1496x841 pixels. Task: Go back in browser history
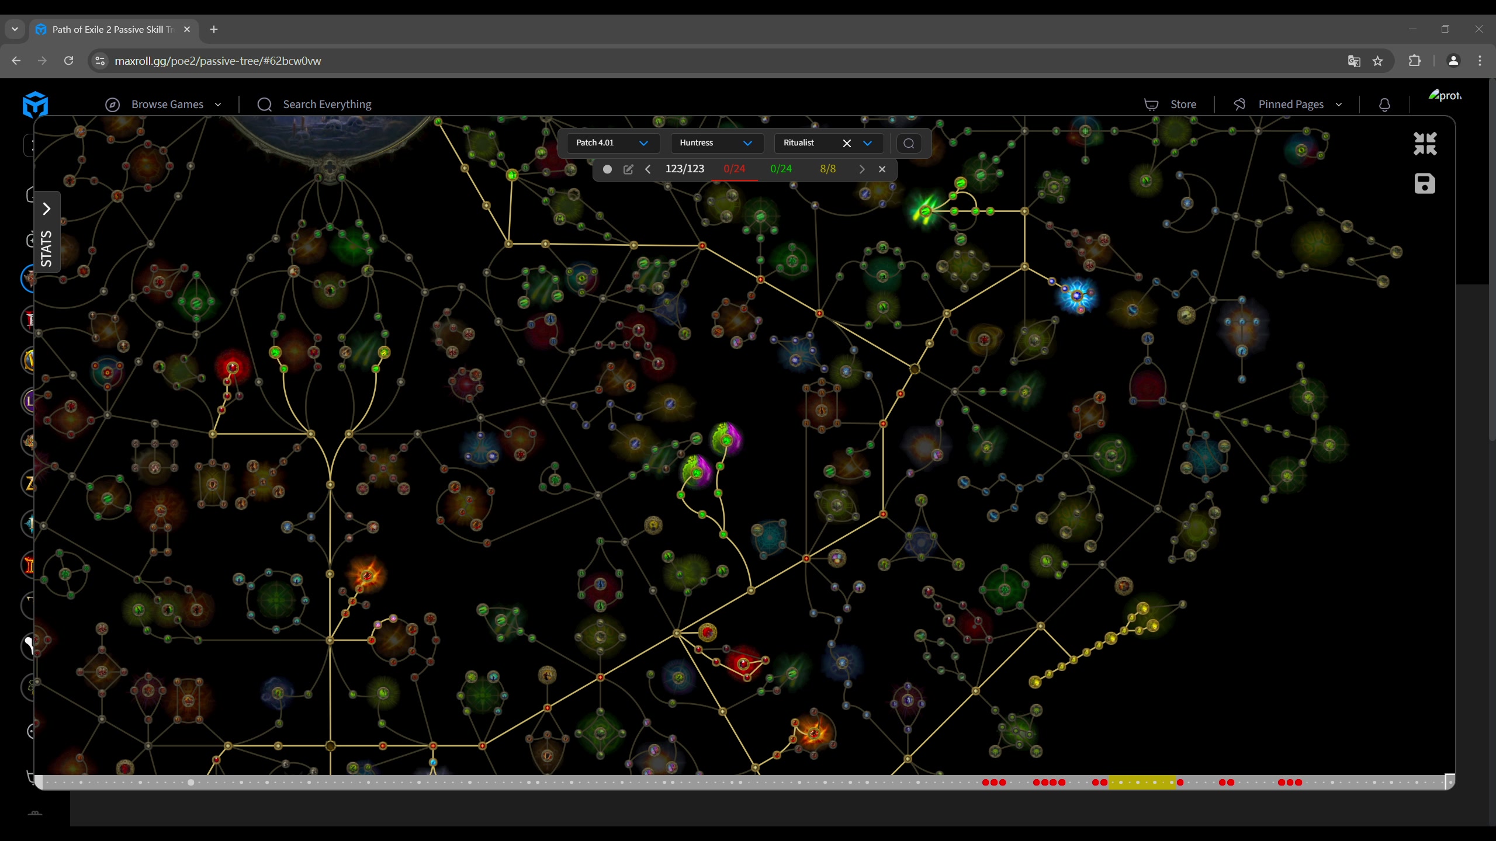(x=16, y=61)
